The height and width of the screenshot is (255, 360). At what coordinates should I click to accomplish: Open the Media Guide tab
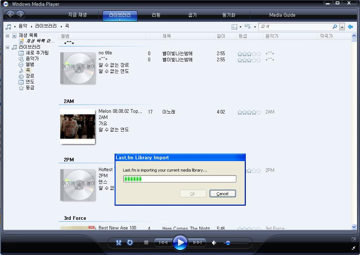tap(282, 15)
